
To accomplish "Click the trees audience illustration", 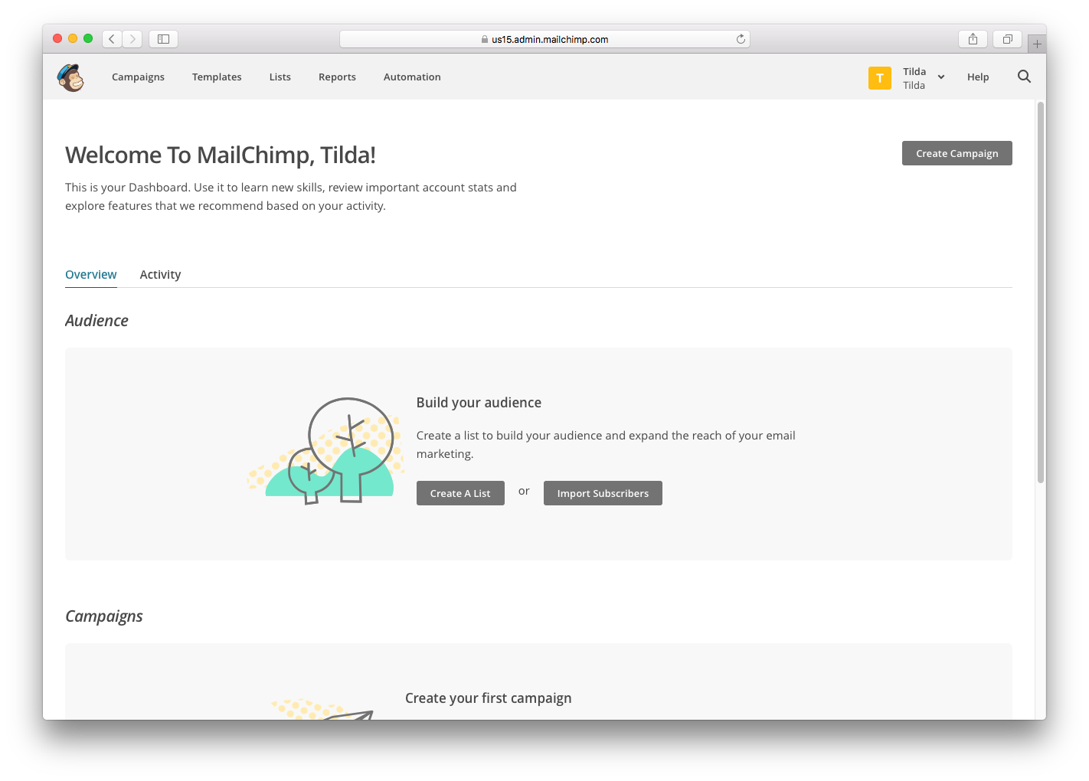I will [x=326, y=450].
